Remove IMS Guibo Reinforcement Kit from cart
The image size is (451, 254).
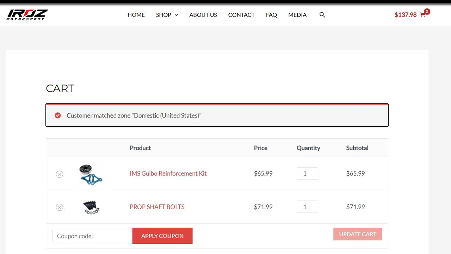click(x=60, y=174)
